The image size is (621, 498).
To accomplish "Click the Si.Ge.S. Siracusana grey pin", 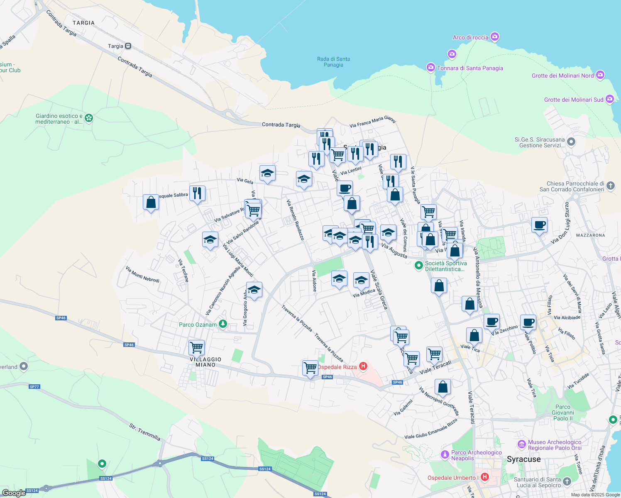I will (571, 142).
